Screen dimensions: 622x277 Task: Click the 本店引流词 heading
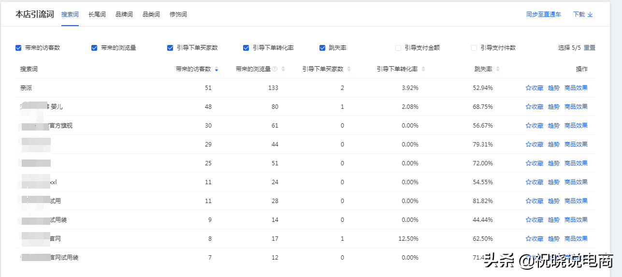click(35, 15)
